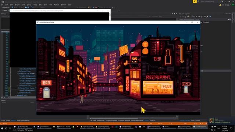Open the File menu
This screenshot has width=235, height=132.
[2, 5]
